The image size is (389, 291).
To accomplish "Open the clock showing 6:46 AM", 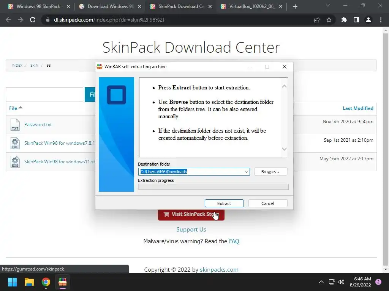I will (360, 282).
